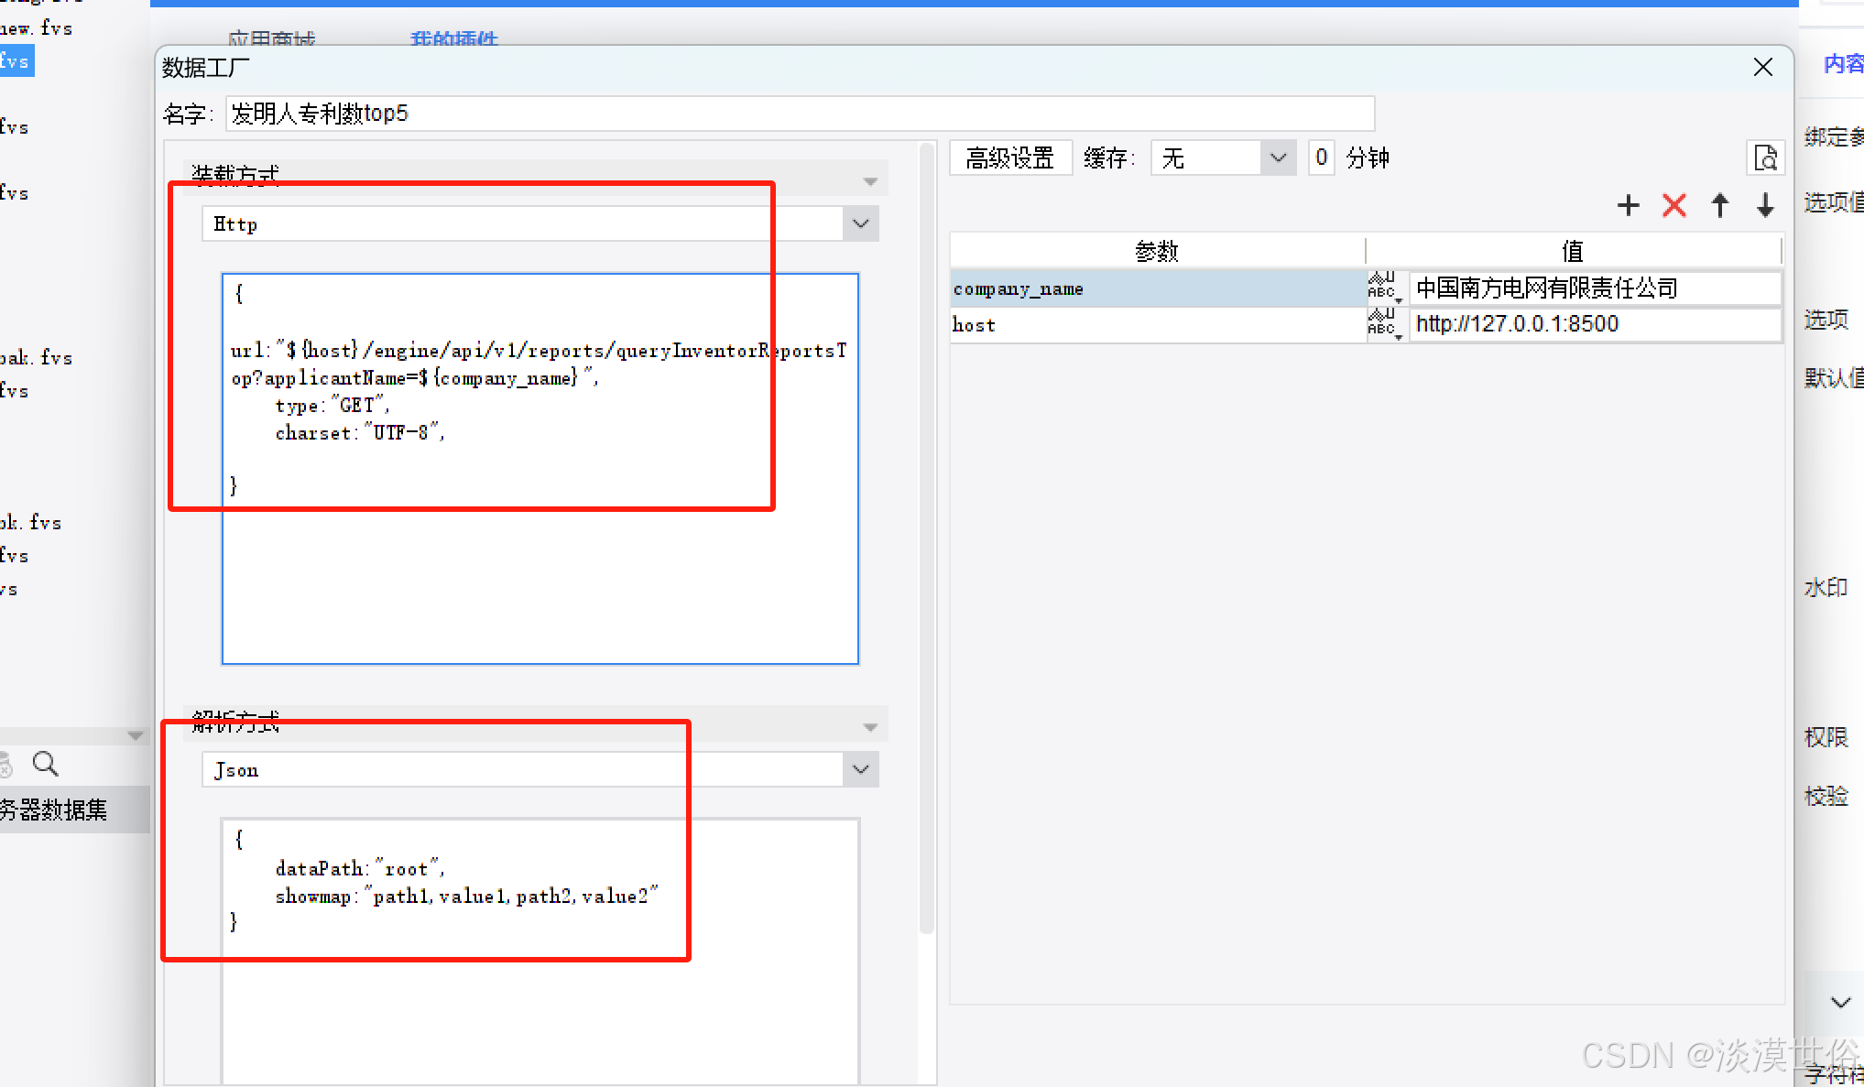Click the type icon beside company_name value

(1384, 288)
